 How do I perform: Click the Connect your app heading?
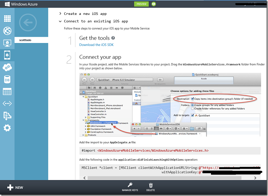click(x=100, y=57)
